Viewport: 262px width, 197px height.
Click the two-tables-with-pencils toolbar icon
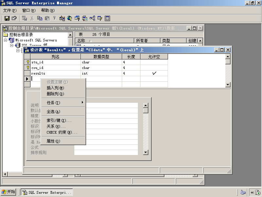62,18
